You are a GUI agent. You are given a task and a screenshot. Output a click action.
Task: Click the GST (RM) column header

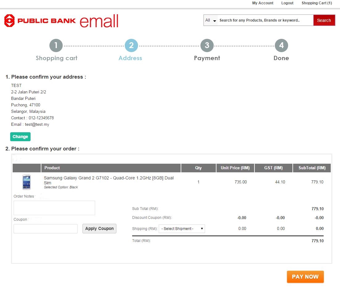273,168
